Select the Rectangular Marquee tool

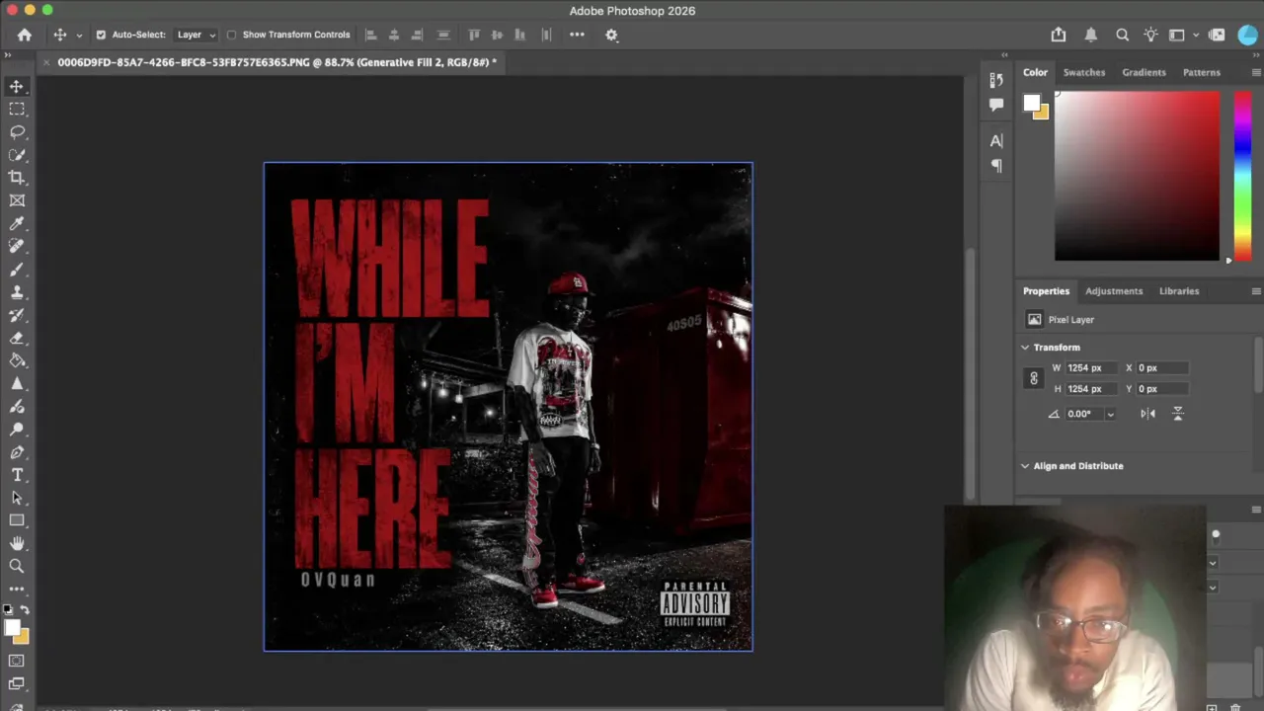[x=17, y=110]
